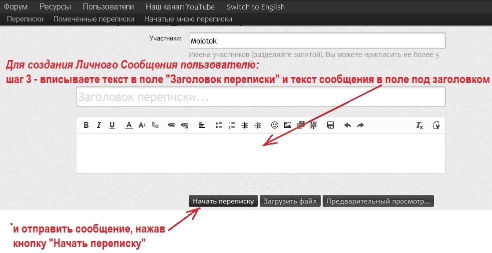This screenshot has height=253, width=492.
Task: Toggle bold formatting in the editor
Action: pos(86,125)
